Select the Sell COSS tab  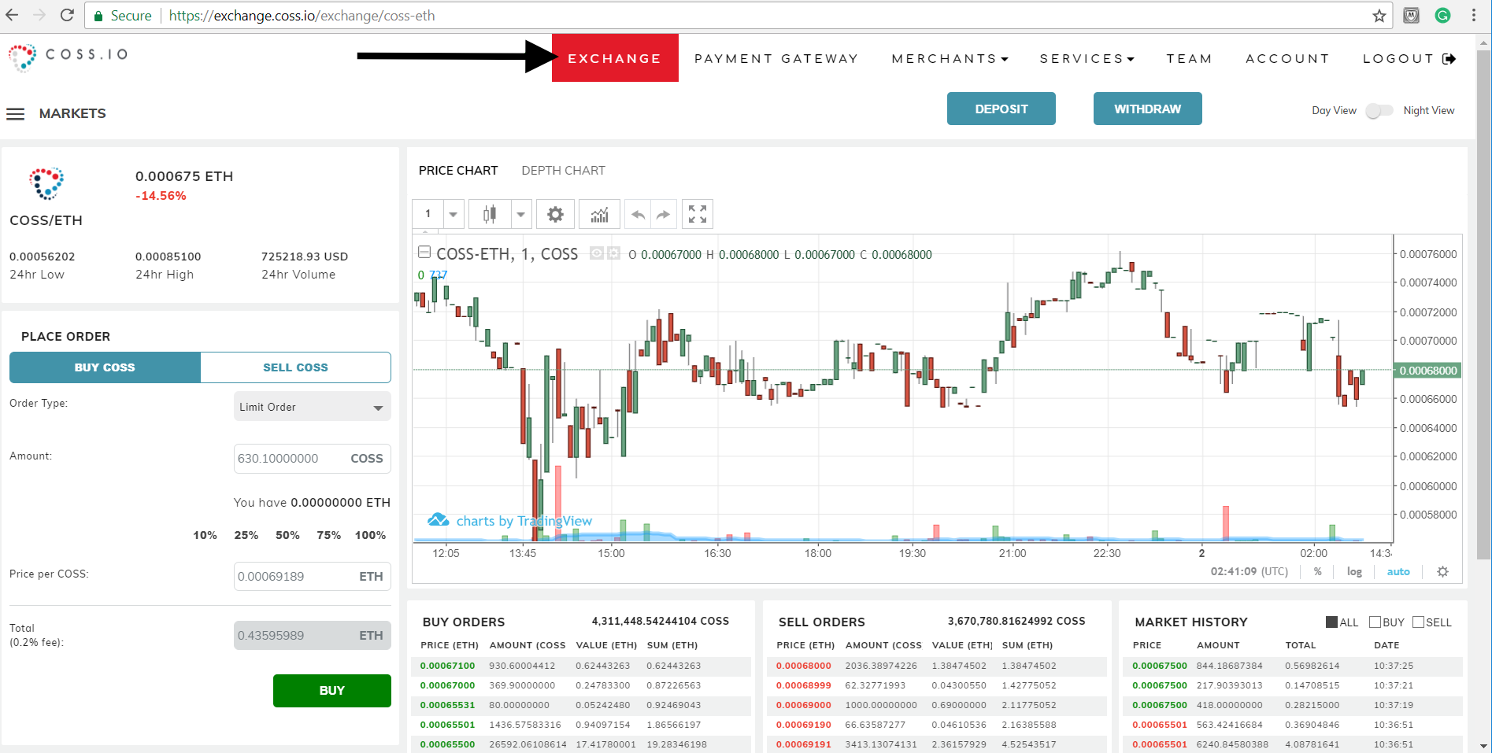(296, 367)
